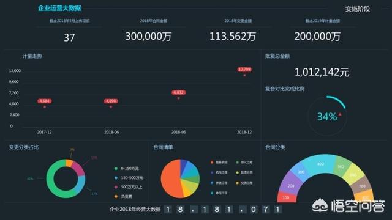Click the blue donut chart segment
Viewport: 392px width, 220px height.
pyautogui.click(x=80, y=185)
